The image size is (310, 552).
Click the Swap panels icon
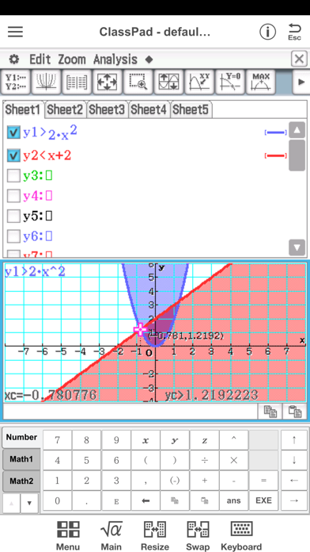[198, 535]
